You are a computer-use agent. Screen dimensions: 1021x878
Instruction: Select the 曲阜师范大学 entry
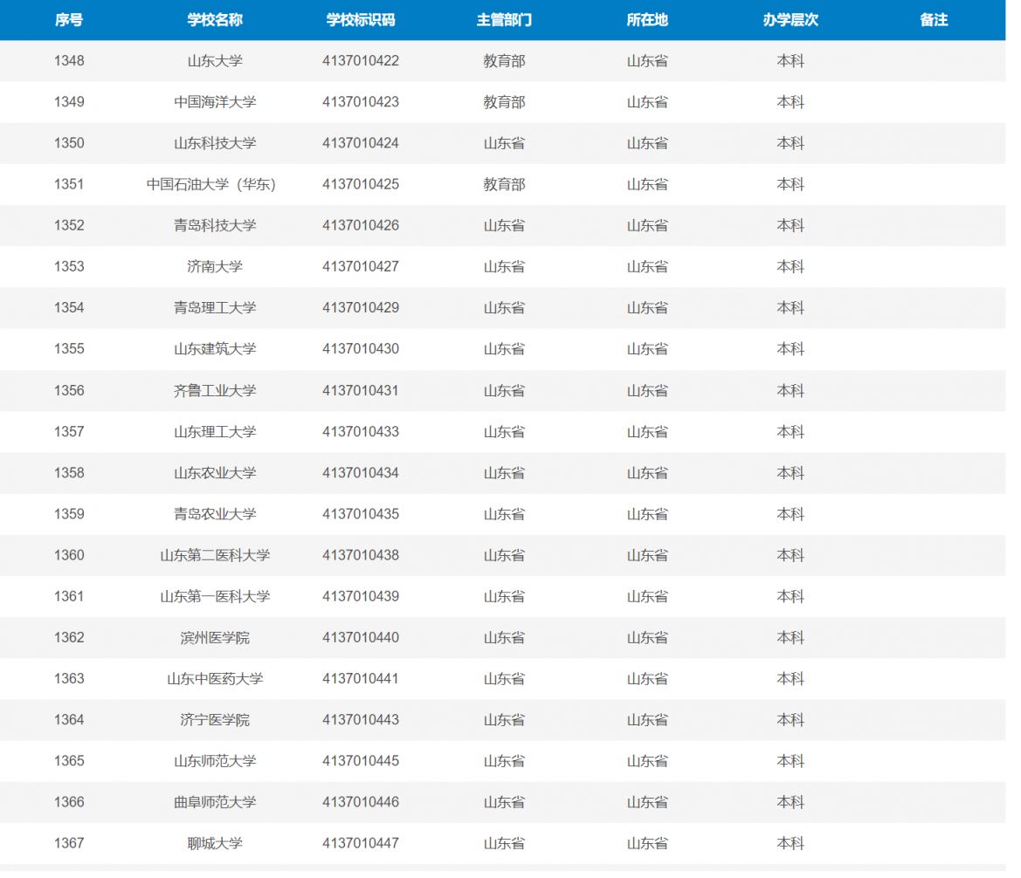pyautogui.click(x=215, y=802)
